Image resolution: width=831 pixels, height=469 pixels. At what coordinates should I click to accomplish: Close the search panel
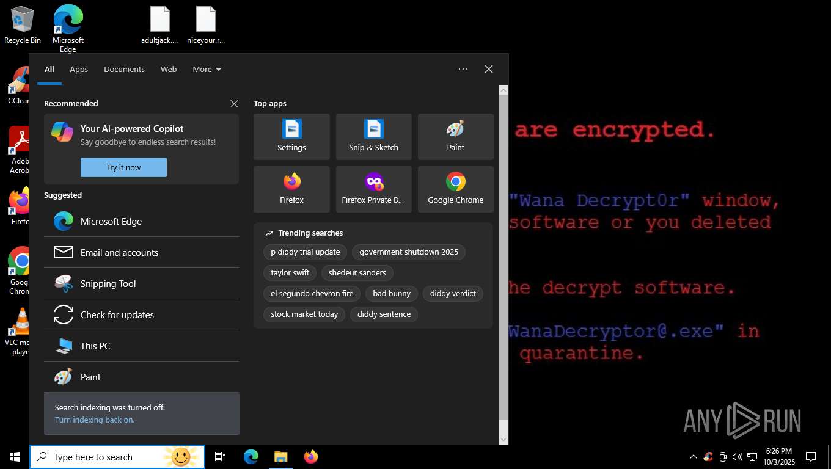coord(489,69)
